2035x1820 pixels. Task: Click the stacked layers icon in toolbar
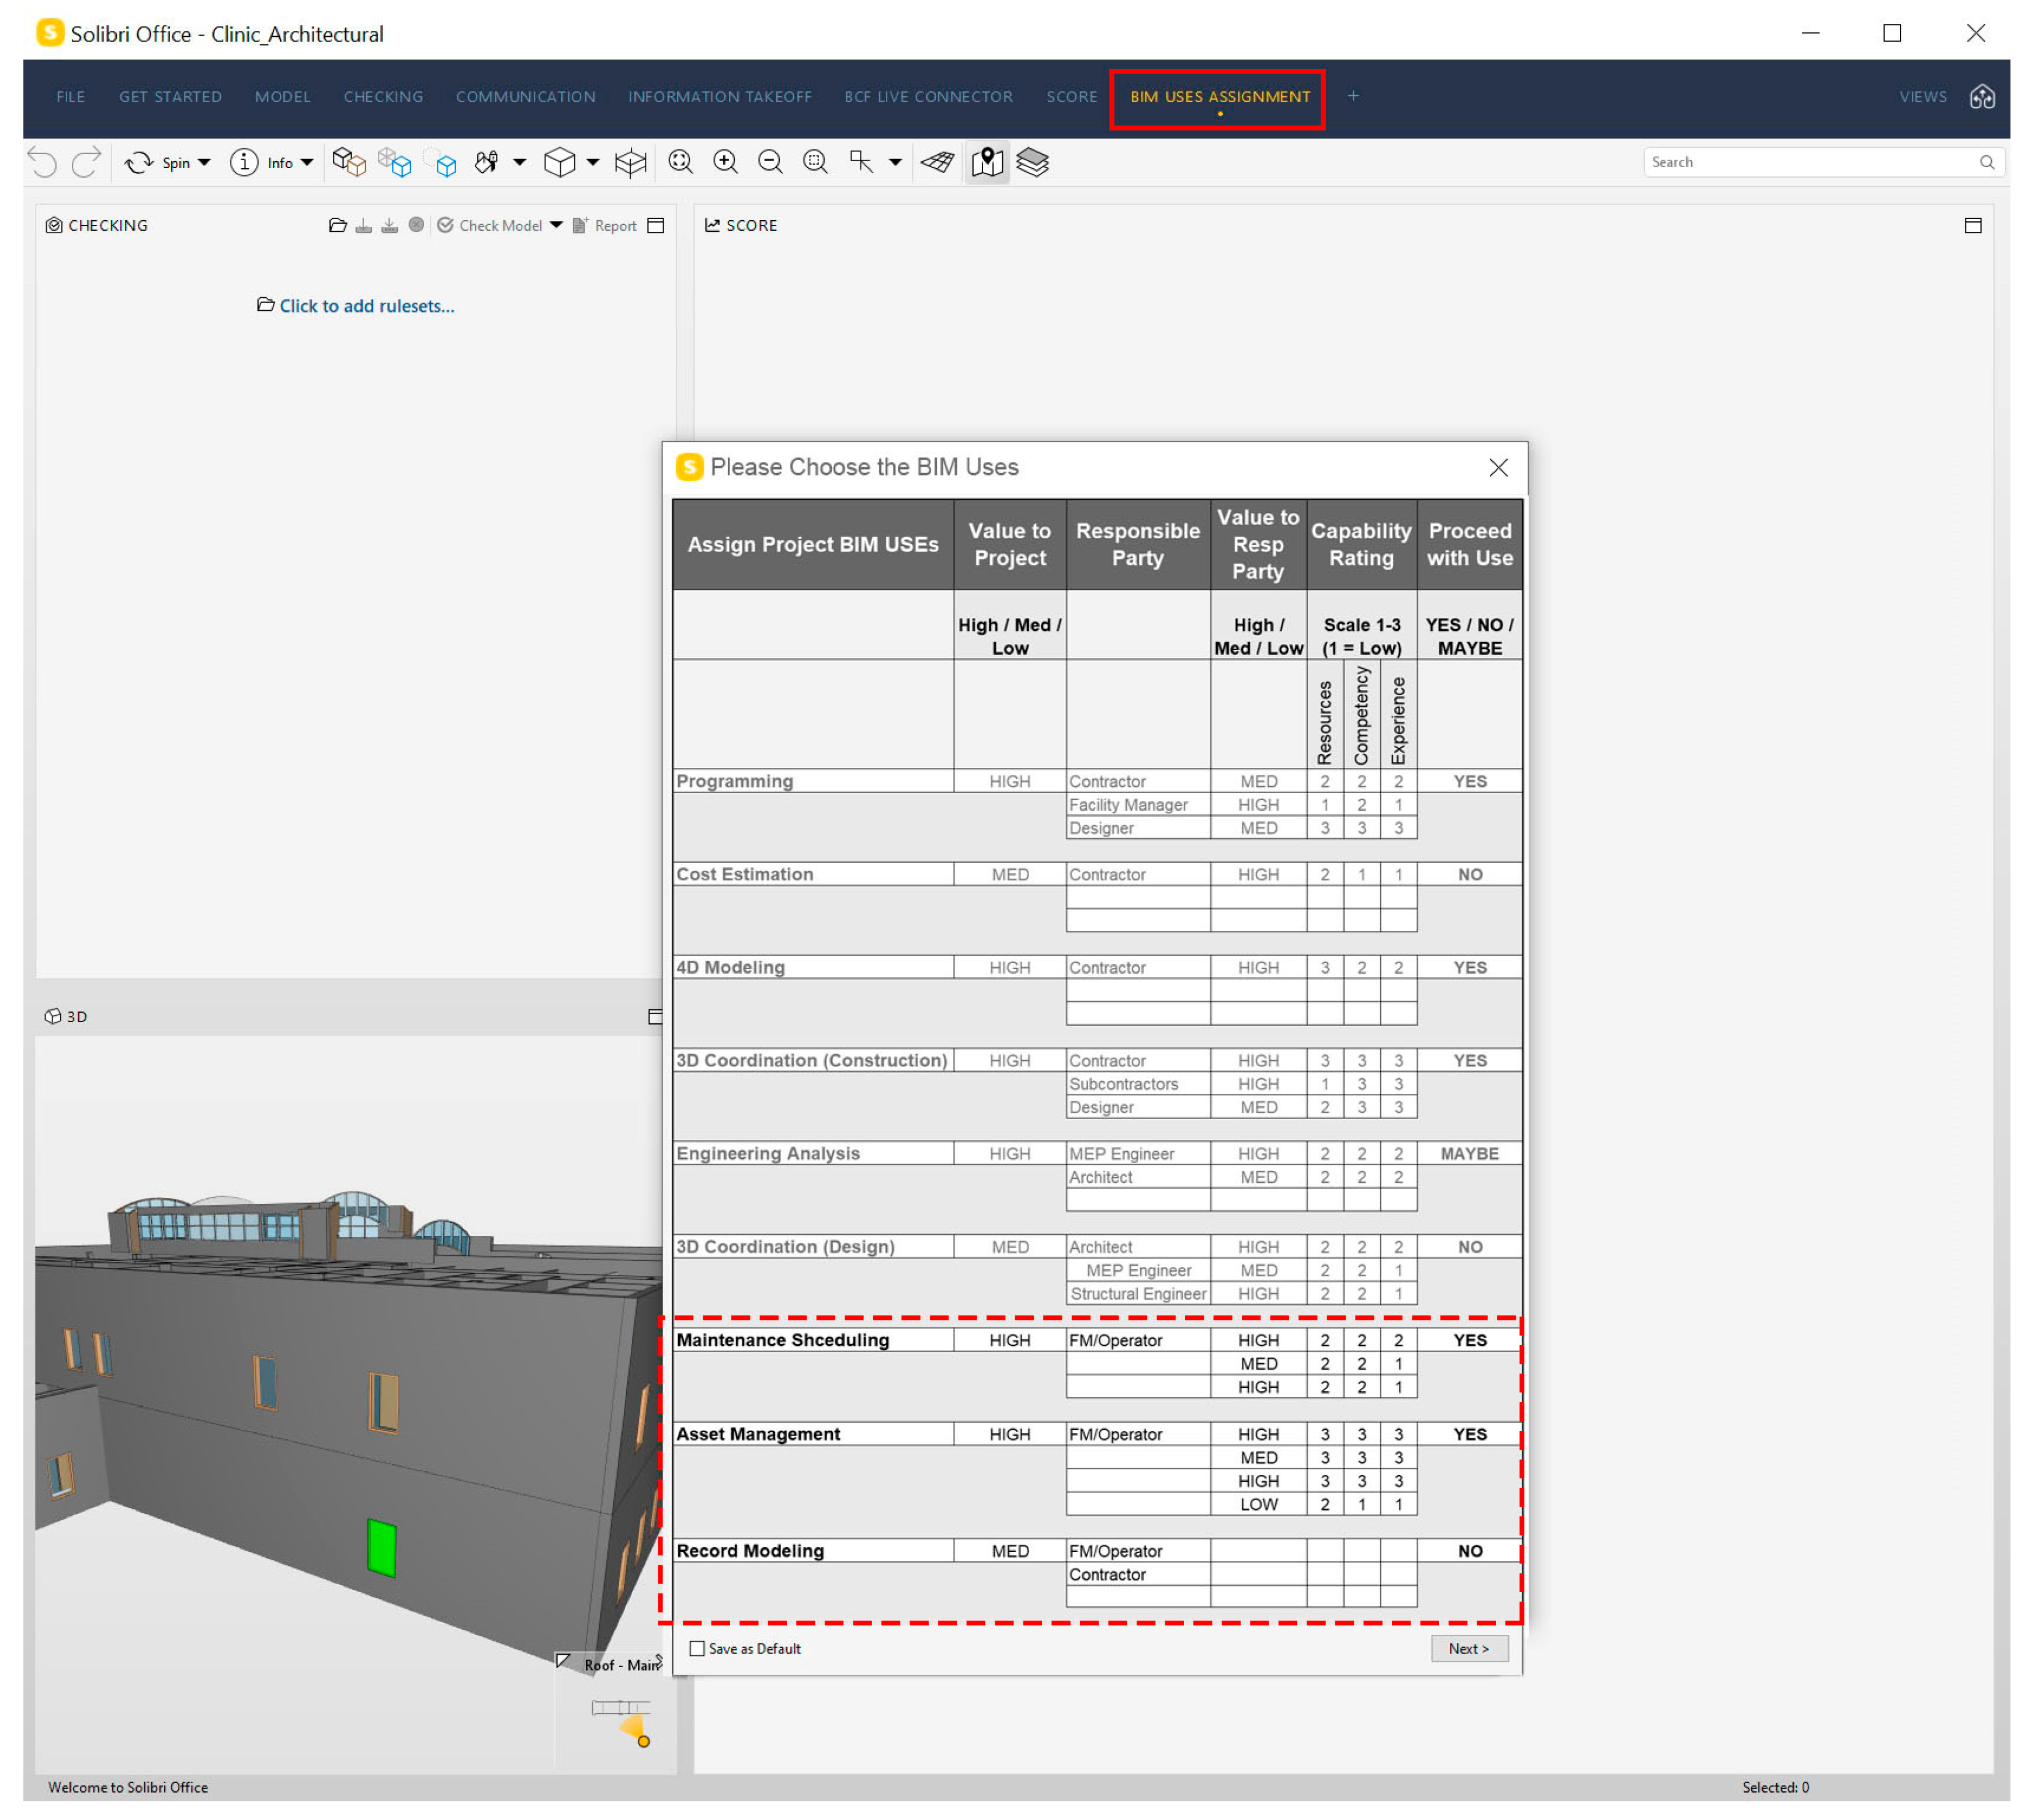tap(1032, 162)
